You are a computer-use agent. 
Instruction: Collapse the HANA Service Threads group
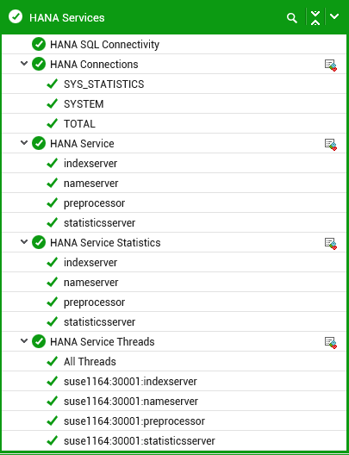click(24, 340)
